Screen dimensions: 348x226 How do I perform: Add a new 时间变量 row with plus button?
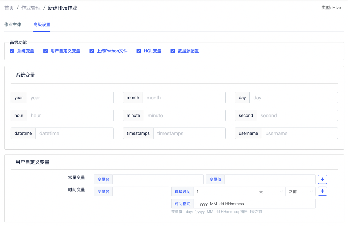(x=322, y=191)
